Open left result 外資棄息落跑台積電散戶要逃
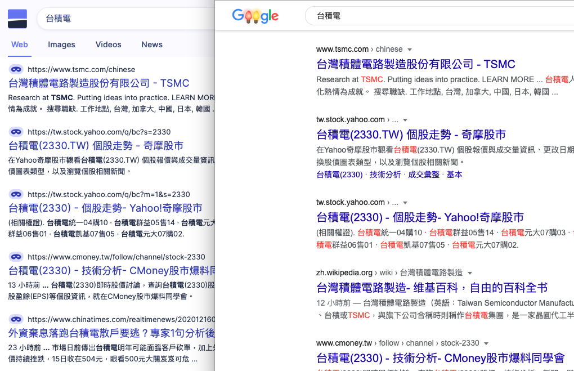Screen dimensions: 574x371 [111, 333]
